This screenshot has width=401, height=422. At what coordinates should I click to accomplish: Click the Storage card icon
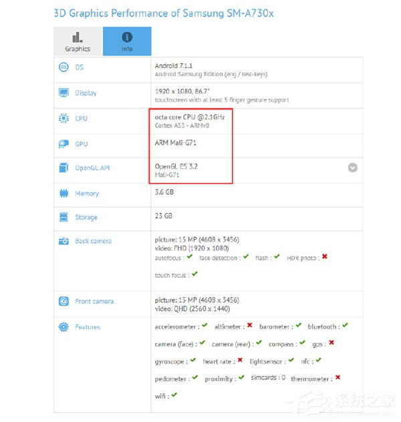[64, 217]
